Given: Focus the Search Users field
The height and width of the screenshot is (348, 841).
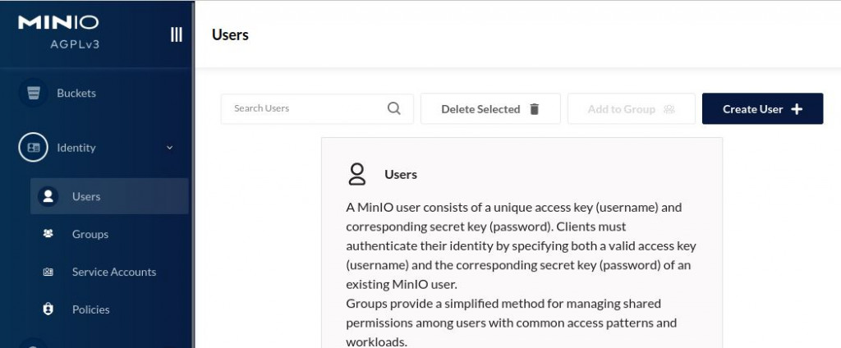Looking at the screenshot, I should click(304, 108).
